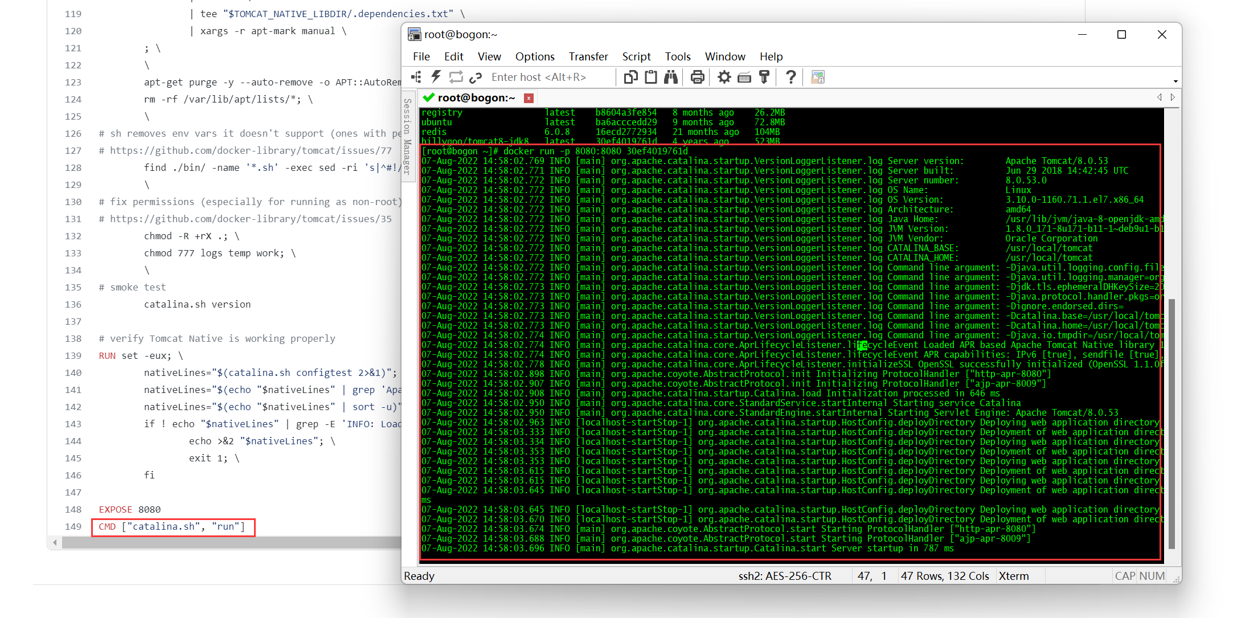This screenshot has height=618, width=1237.
Task: Expand the toolbar options overflow arrow
Action: [x=1175, y=81]
